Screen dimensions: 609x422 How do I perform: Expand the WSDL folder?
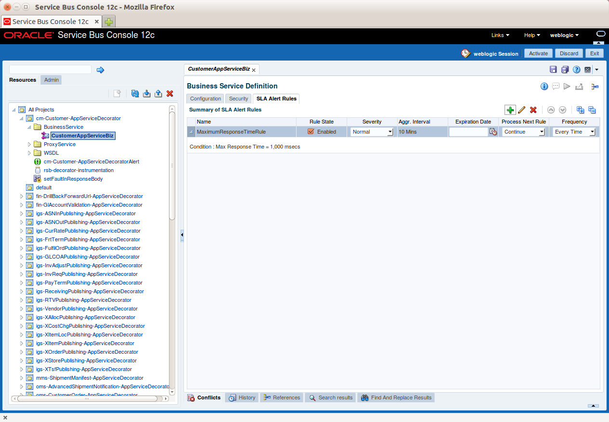tap(29, 153)
